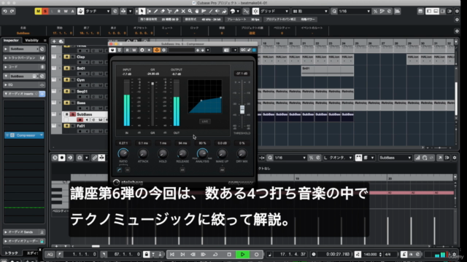This screenshot has width=467, height=262.
Task: Toggle Solo on the SubBass track
Action: click(x=73, y=114)
